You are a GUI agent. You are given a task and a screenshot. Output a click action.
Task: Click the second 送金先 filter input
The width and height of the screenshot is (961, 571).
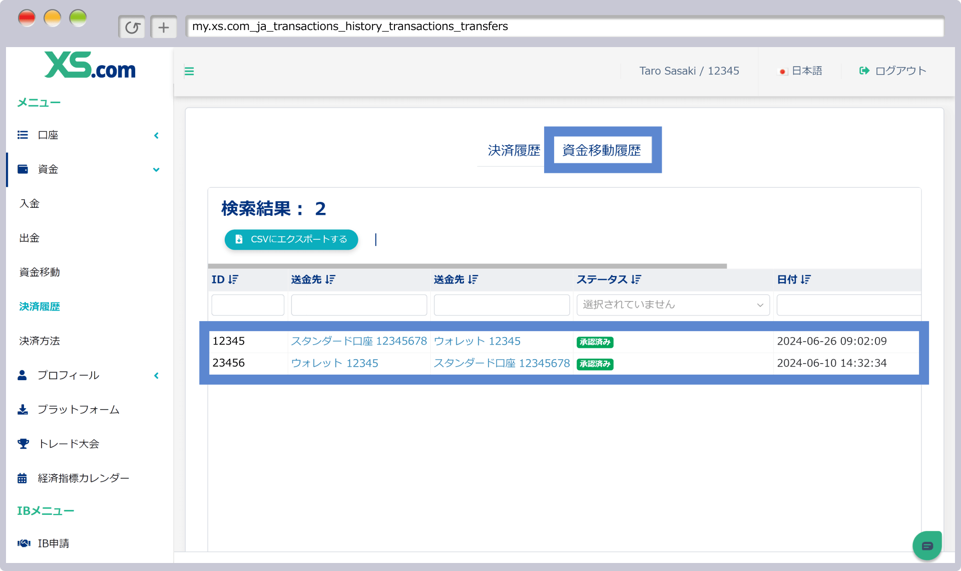click(502, 305)
